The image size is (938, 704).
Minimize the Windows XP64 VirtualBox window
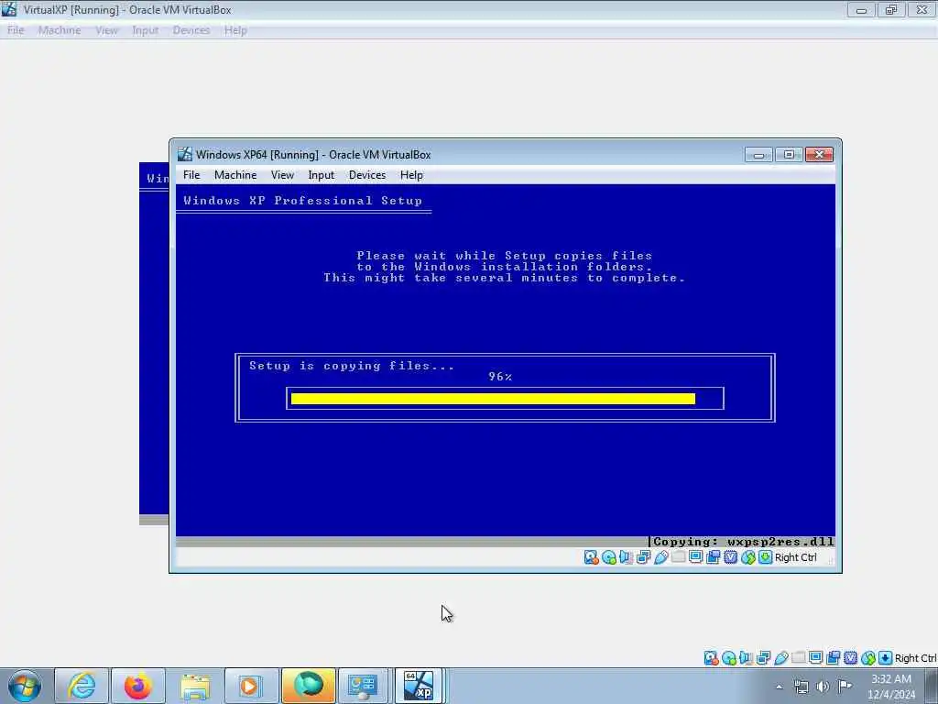pyautogui.click(x=758, y=155)
